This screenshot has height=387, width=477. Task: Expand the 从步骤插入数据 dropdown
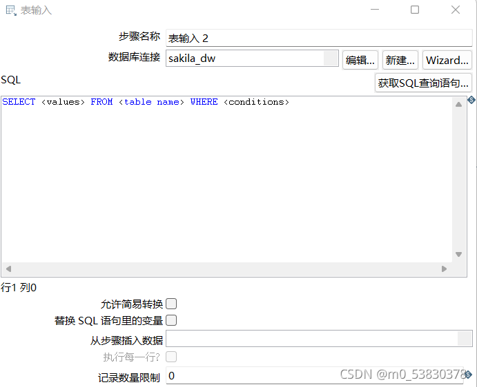[x=465, y=338]
